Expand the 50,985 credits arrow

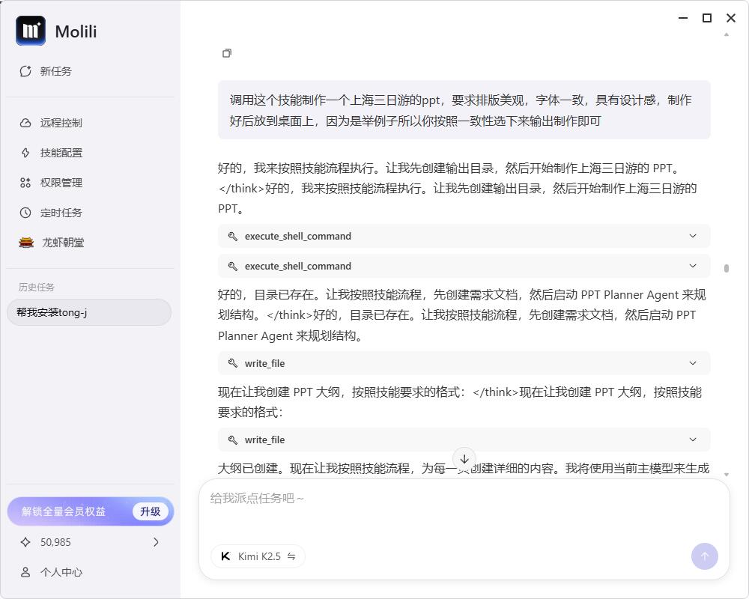(x=156, y=542)
